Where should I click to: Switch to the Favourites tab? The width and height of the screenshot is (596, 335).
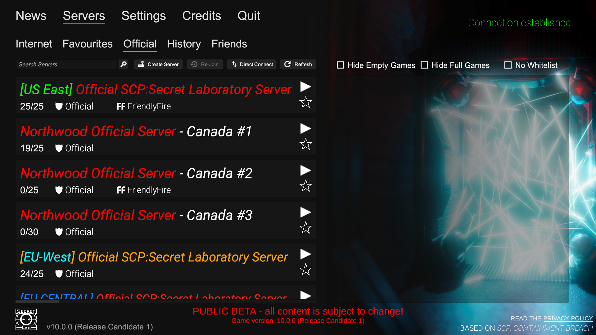click(x=88, y=44)
